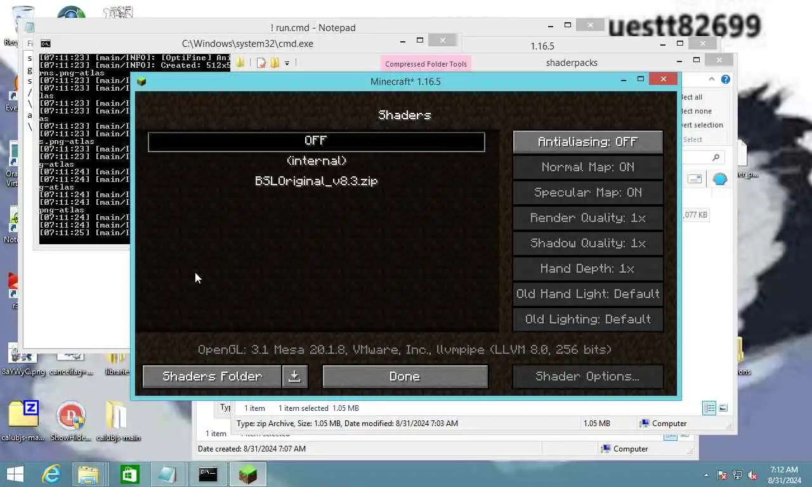This screenshot has width=812, height=487.
Task: Click the Explorer search magnifier icon
Action: point(716,157)
